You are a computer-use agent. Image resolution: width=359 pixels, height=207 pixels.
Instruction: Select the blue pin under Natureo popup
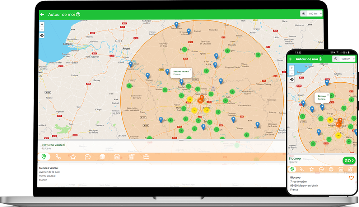(182, 82)
